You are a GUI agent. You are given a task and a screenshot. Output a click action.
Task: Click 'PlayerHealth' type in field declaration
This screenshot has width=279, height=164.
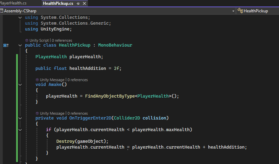point(51,57)
